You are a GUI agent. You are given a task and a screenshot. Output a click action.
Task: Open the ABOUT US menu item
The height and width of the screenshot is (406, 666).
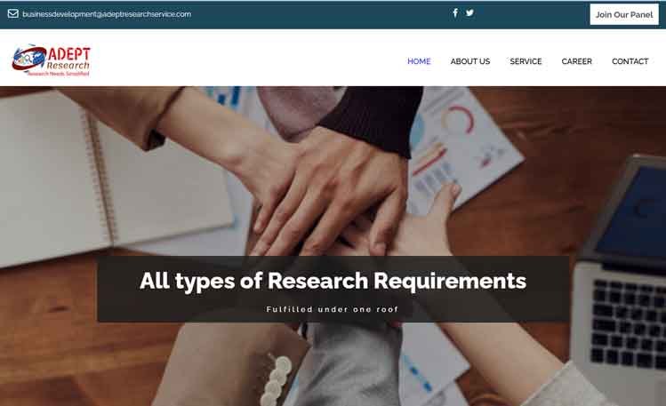pyautogui.click(x=470, y=61)
